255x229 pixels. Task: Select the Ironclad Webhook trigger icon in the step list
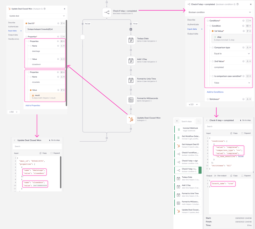(x=179, y=129)
